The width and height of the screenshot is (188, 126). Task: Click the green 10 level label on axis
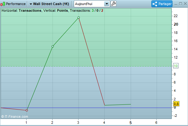click(176, 66)
